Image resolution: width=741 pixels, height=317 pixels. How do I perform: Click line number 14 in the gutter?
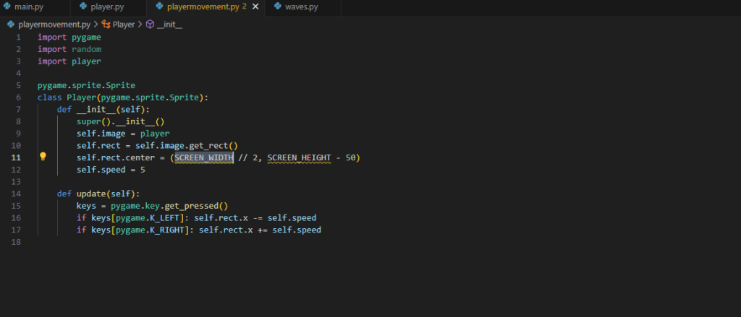17,194
